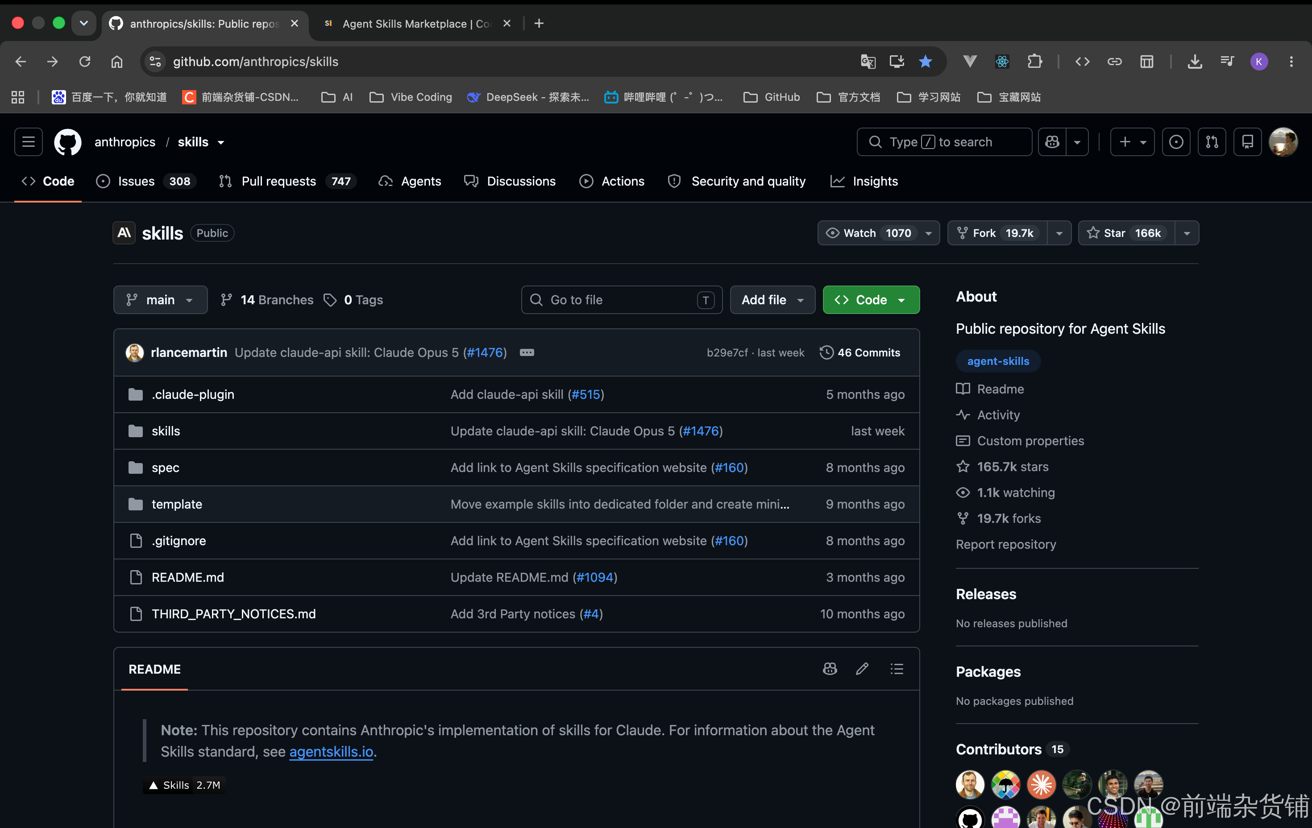Click the Type / to search box
Viewport: 1312px width, 828px height.
[x=945, y=141]
